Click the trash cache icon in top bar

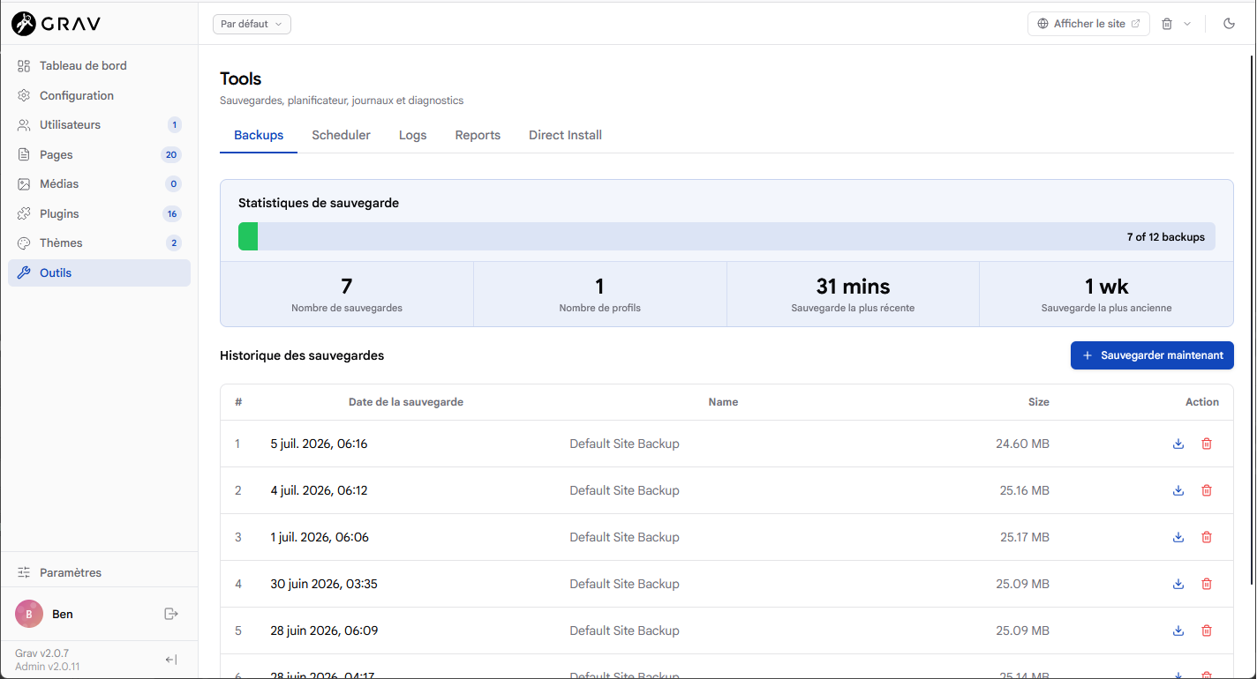(1167, 24)
